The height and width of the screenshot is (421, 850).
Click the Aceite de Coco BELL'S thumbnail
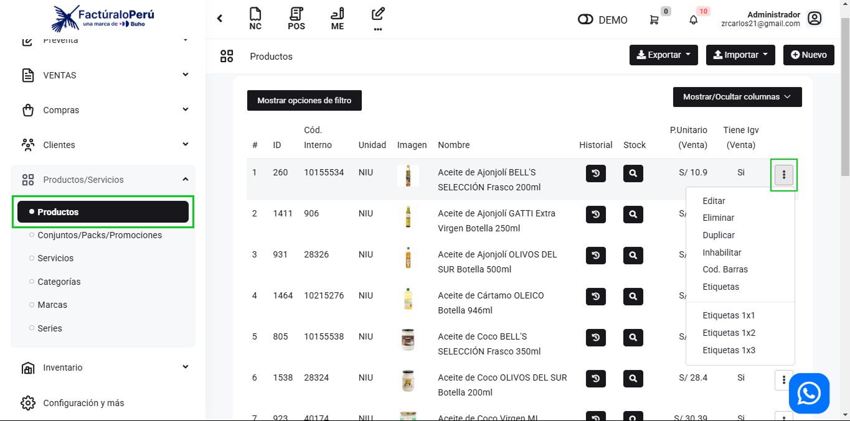[408, 340]
